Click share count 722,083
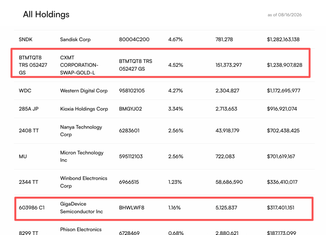This screenshot has height=235, width=326. 225,156
